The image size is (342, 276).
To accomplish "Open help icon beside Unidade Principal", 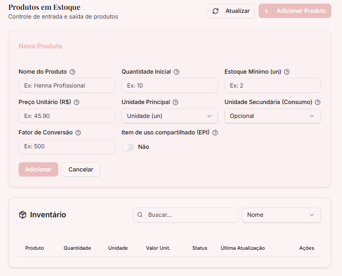I will click(176, 102).
